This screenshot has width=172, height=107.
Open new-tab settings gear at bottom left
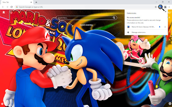2,104
